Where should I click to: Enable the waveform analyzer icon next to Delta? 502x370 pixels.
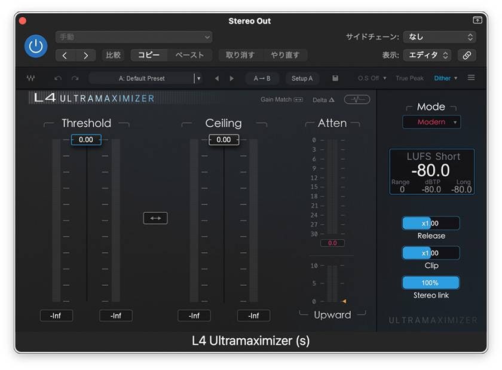(357, 100)
